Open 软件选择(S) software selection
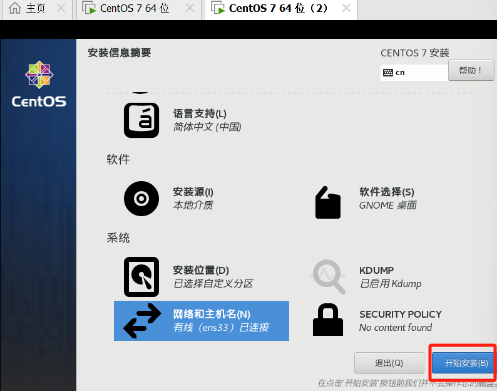The image size is (497, 391). [387, 192]
